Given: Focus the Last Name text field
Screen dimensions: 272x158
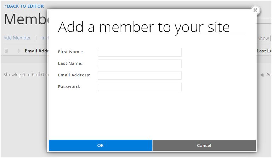Looking at the screenshot, I should 140,64.
